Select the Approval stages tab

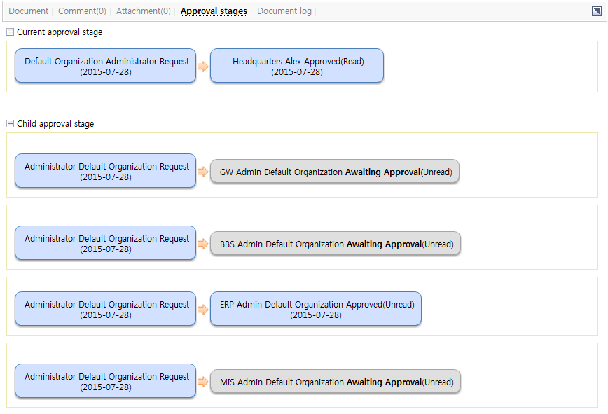214,11
